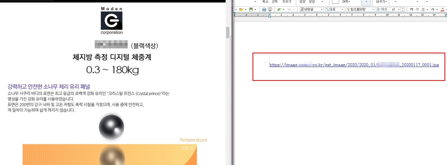Click the (블랙색상) text
Image resolution: width=447 pixels, height=165 pixels.
click(144, 46)
